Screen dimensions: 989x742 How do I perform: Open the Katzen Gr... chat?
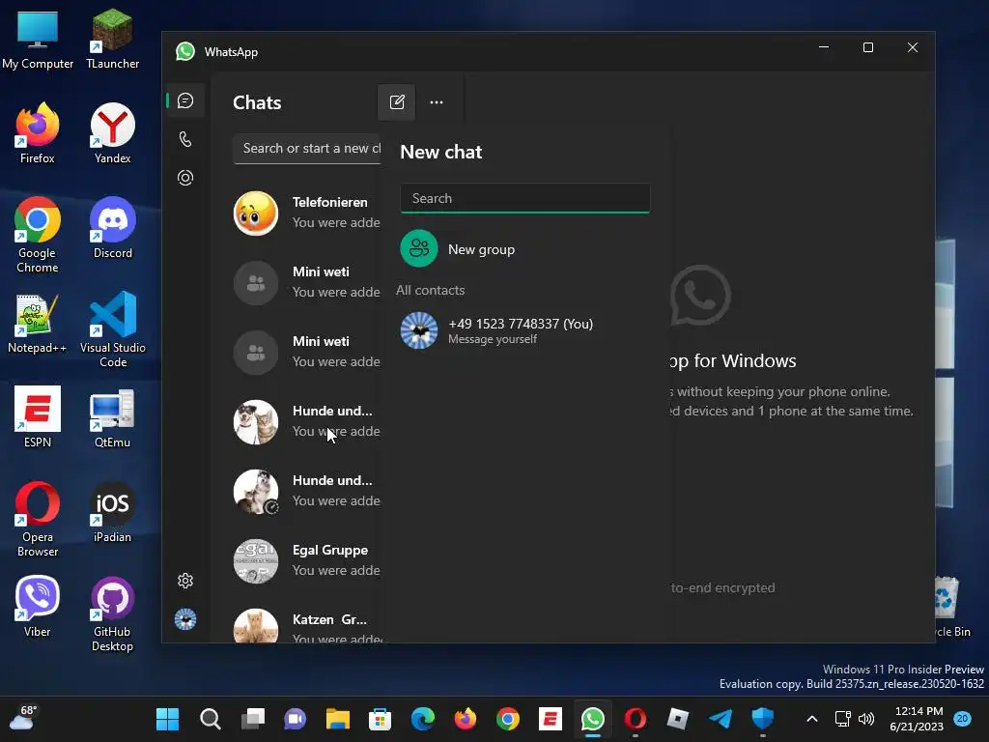(304, 626)
